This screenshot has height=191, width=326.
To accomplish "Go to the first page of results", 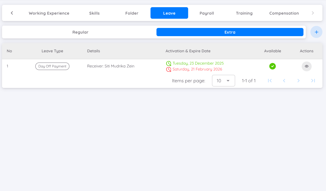I will 270,81.
